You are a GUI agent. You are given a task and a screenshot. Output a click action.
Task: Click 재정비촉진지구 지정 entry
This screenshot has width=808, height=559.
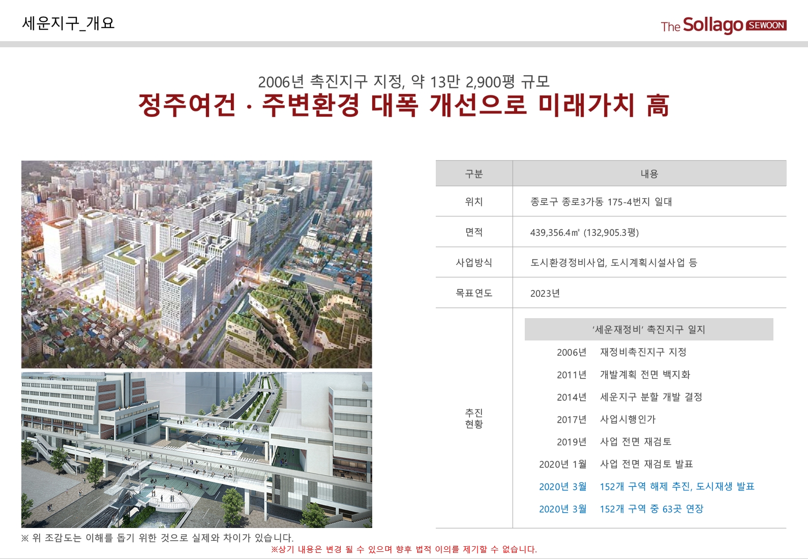(x=643, y=352)
